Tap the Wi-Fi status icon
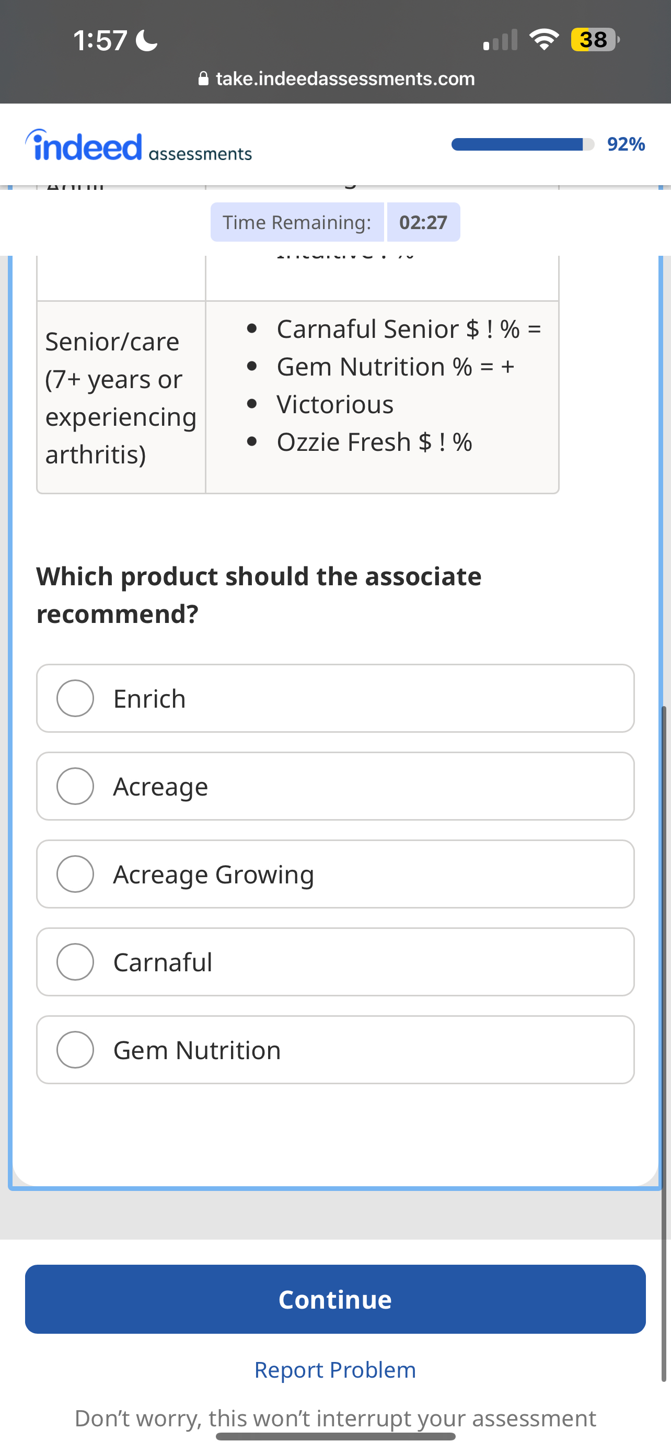Image resolution: width=671 pixels, height=1453 pixels. coord(543,39)
